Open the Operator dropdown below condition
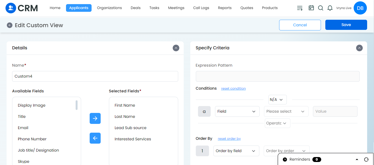Image resolution: width=374 pixels, height=165 pixels. coord(277,123)
